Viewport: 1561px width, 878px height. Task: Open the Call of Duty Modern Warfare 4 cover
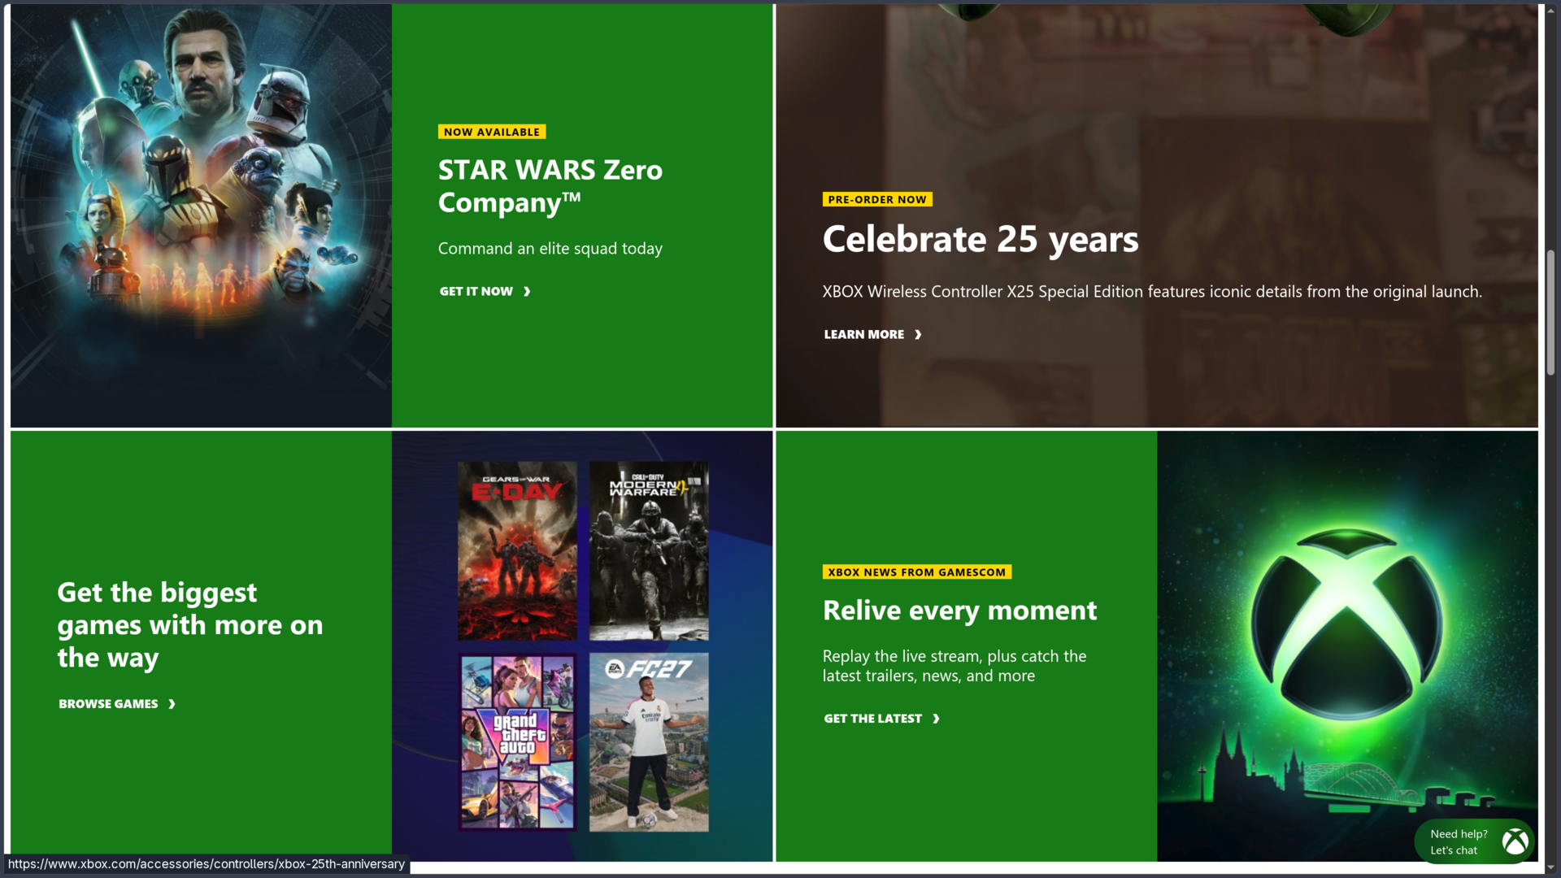pos(649,551)
